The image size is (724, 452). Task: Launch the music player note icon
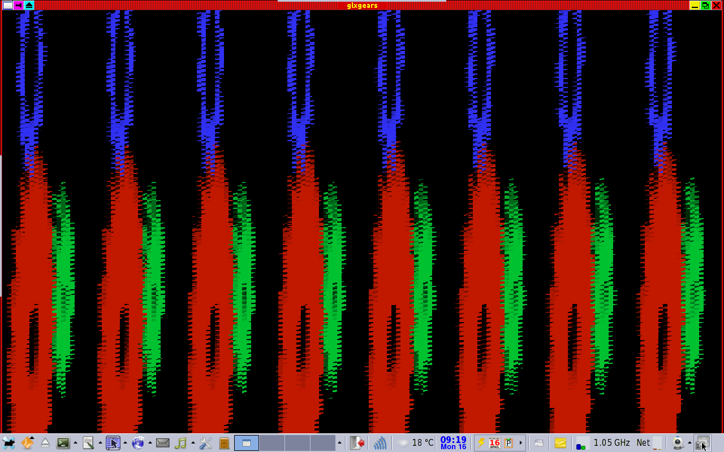point(180,443)
